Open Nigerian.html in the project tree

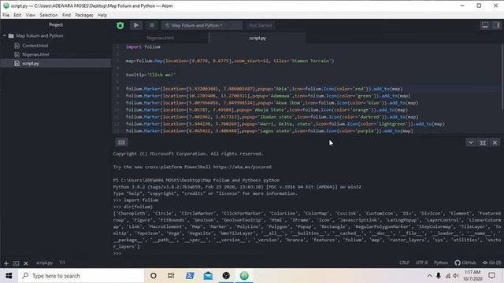point(35,54)
